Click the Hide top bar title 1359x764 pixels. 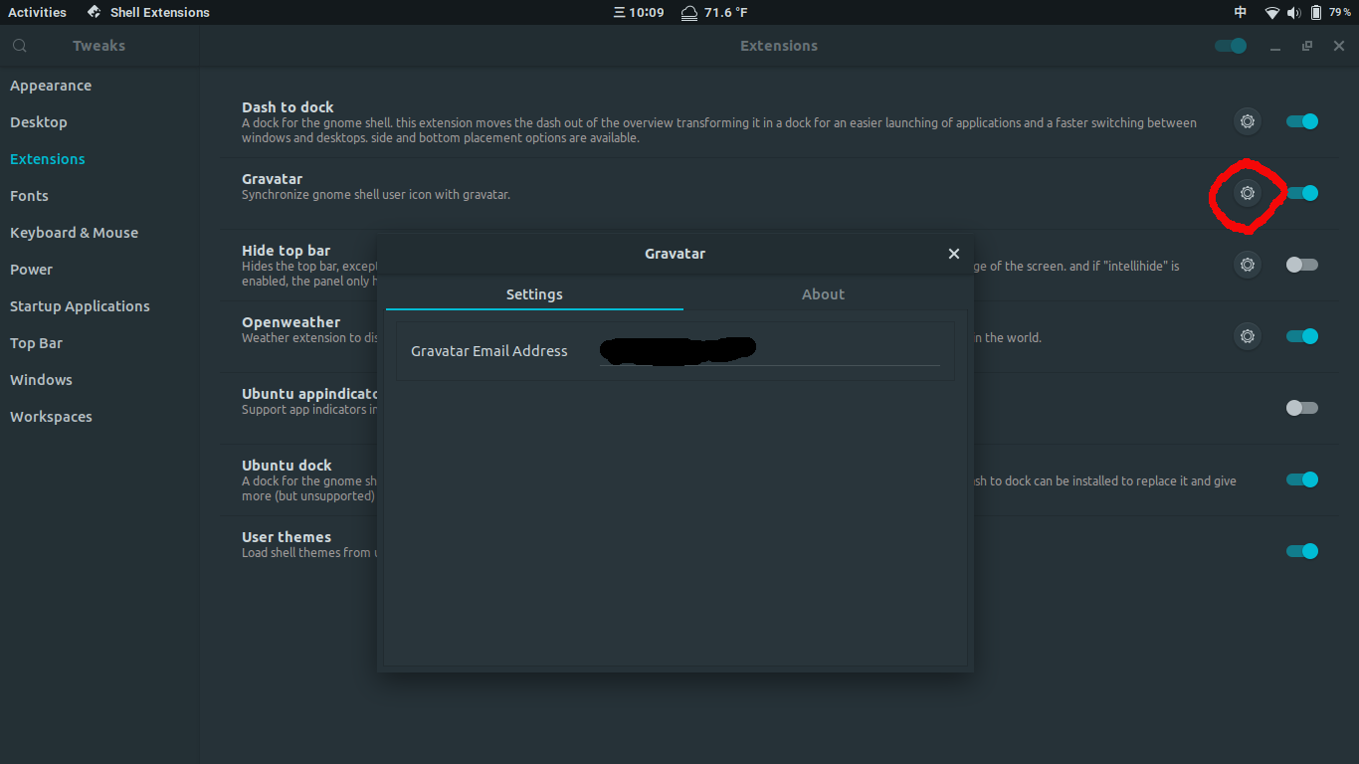(x=286, y=251)
